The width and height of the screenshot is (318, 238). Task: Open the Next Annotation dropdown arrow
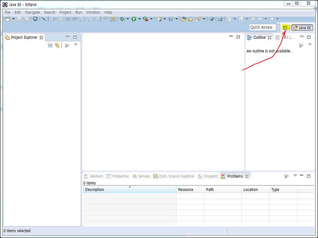click(235, 19)
